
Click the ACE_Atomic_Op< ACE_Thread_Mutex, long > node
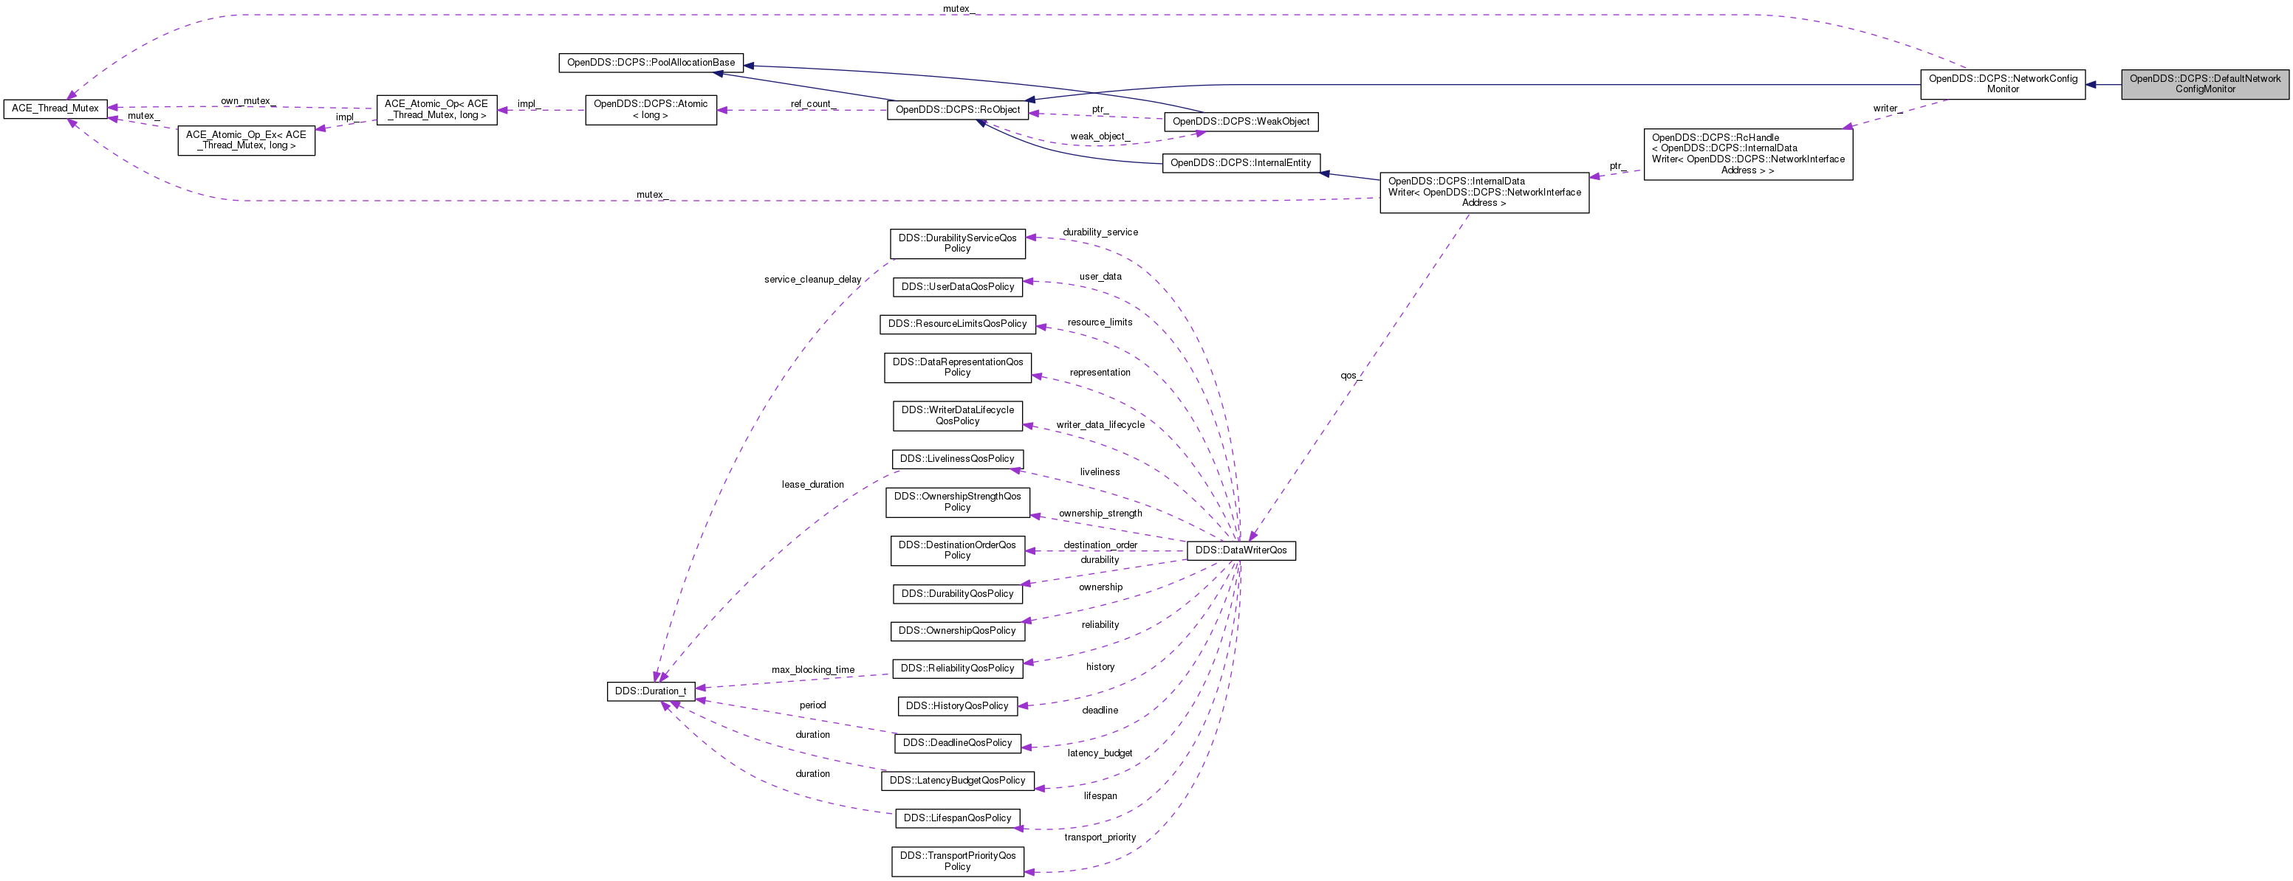pyautogui.click(x=436, y=109)
